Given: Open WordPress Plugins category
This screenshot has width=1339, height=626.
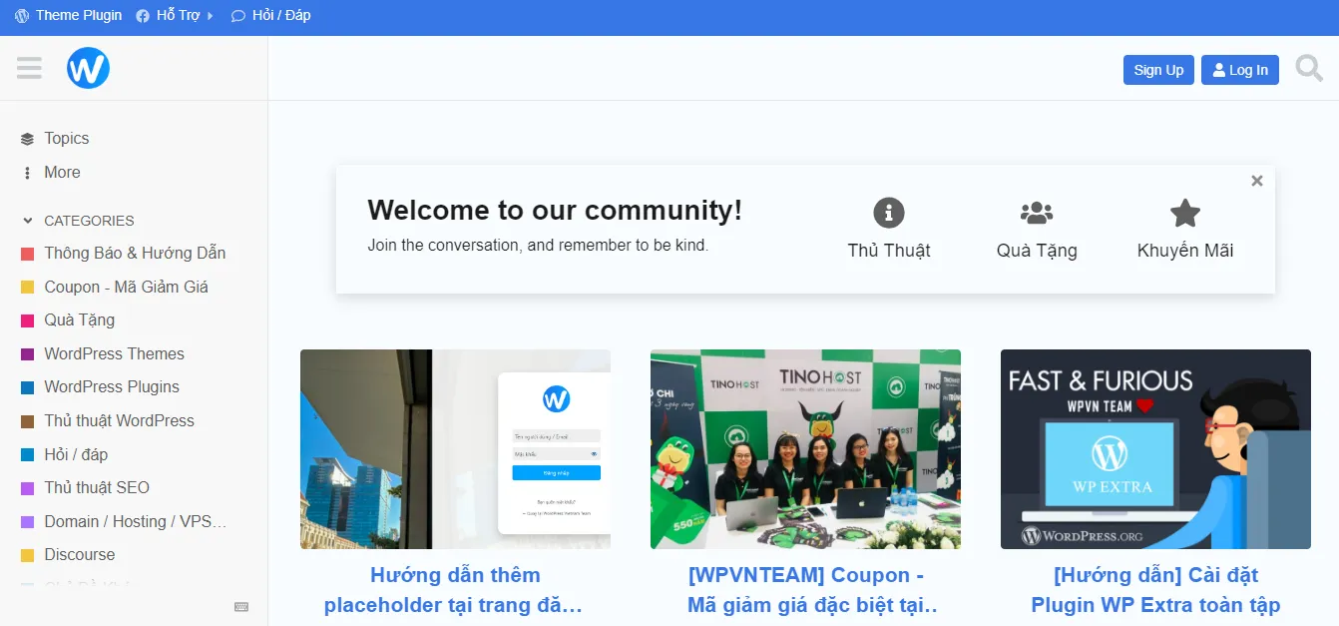Looking at the screenshot, I should (112, 387).
